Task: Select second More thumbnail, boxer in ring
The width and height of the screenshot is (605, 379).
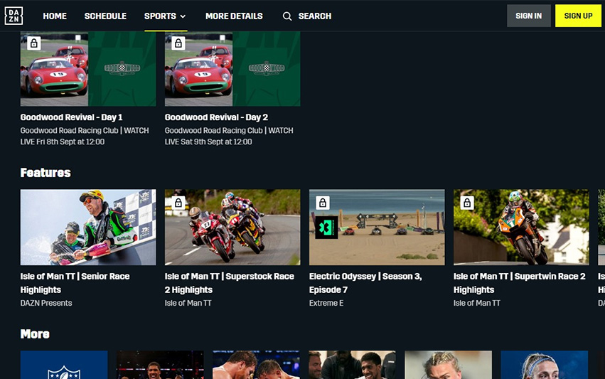Action: 160,365
